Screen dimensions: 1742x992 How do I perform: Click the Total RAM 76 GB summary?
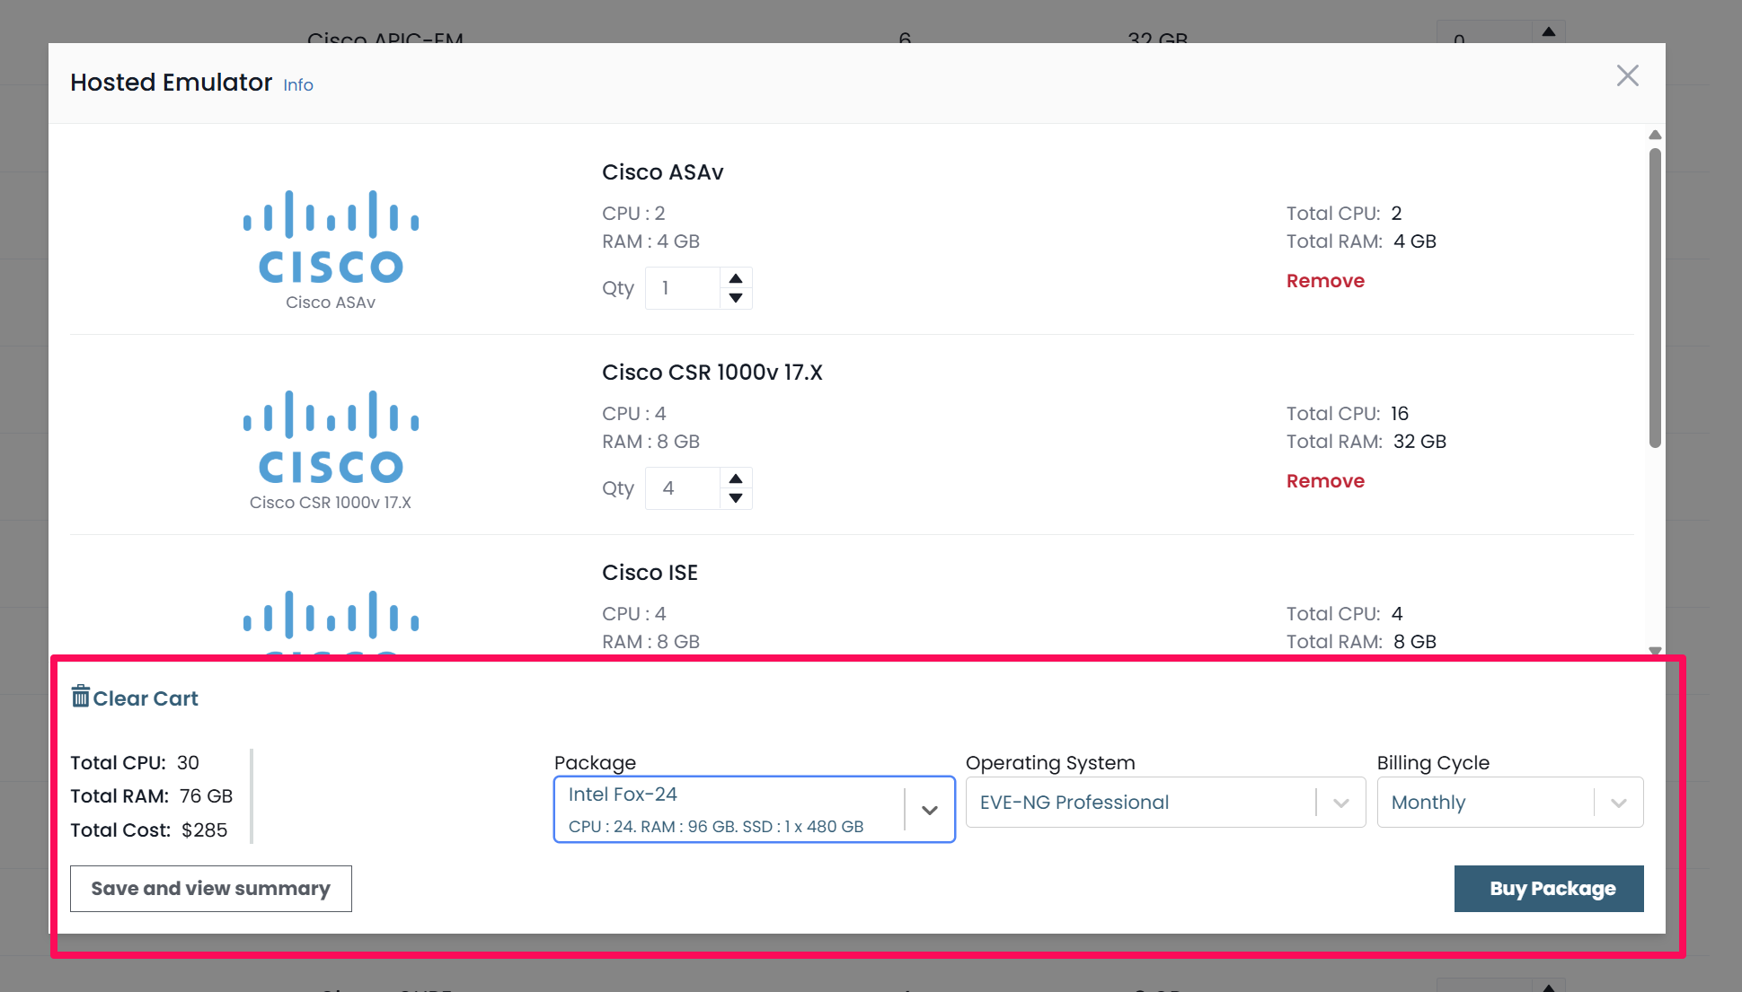coord(151,796)
